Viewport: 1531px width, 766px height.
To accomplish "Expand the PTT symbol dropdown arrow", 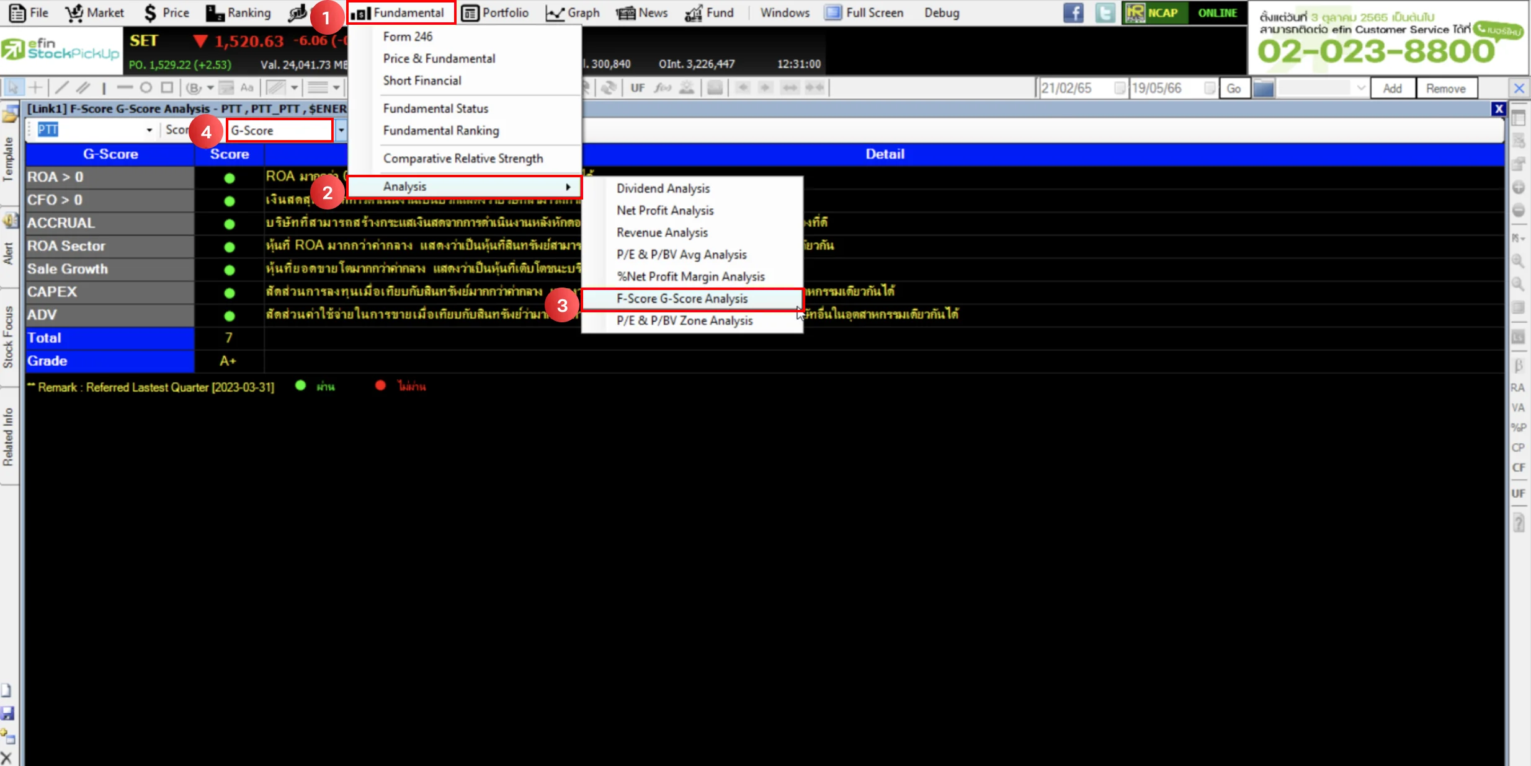I will pyautogui.click(x=149, y=130).
